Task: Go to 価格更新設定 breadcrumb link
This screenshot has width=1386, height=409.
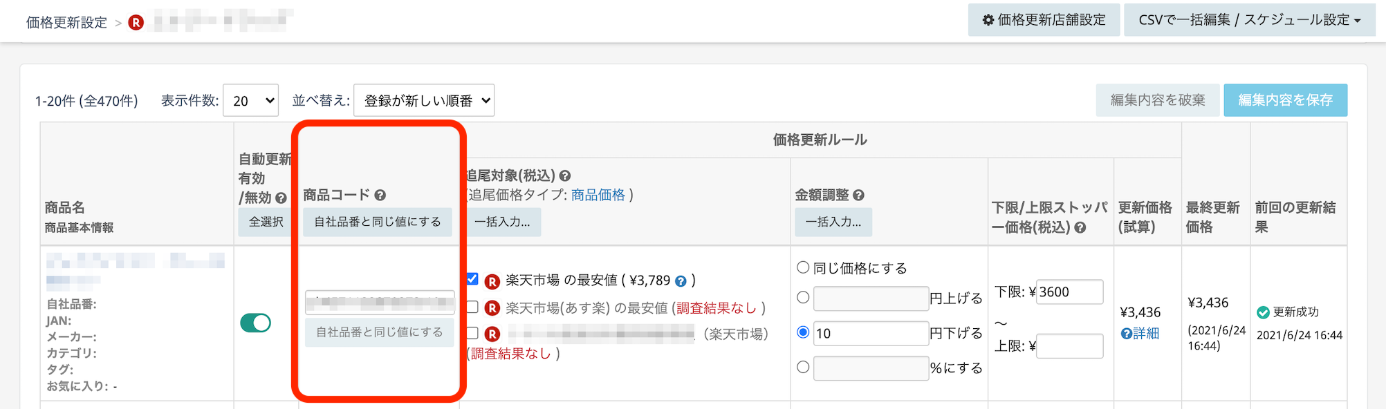Action: (x=66, y=23)
